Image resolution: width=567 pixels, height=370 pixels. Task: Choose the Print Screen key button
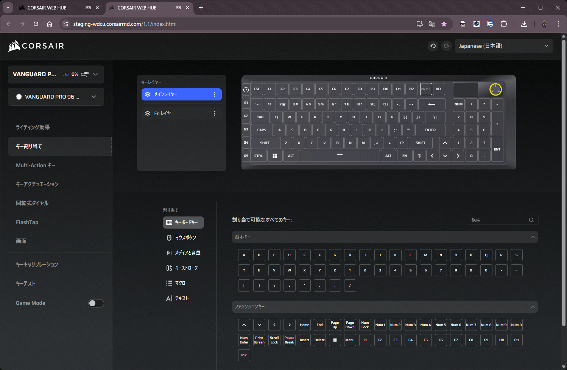coord(259,340)
